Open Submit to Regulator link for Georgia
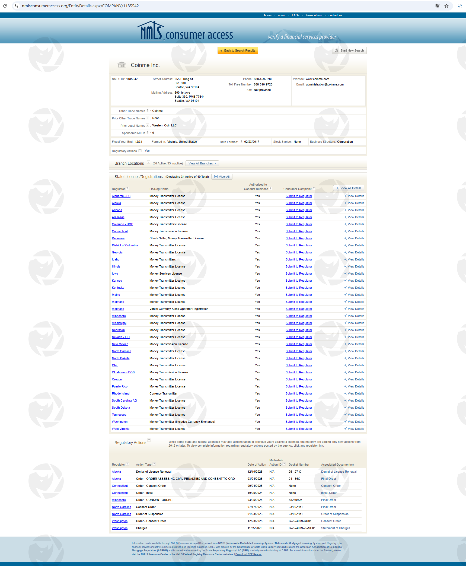 [x=299, y=252]
